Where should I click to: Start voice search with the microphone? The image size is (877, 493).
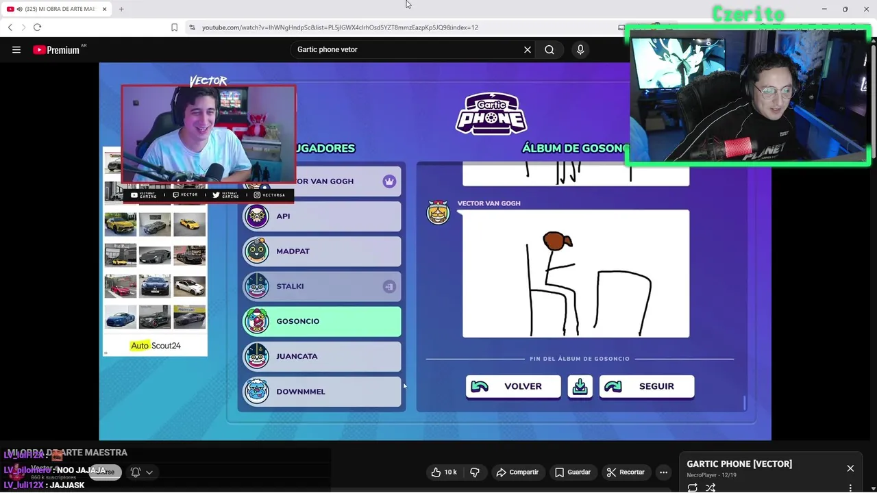[580, 49]
